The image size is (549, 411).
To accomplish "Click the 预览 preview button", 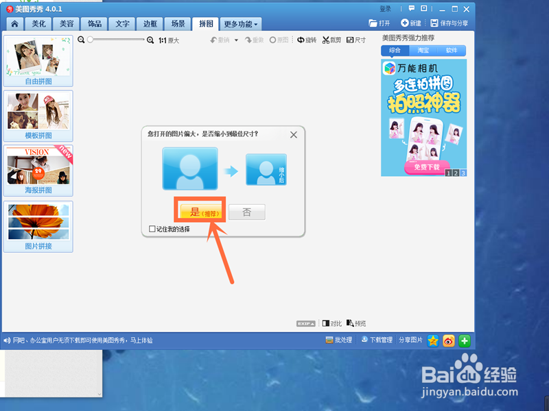I will pos(356,323).
